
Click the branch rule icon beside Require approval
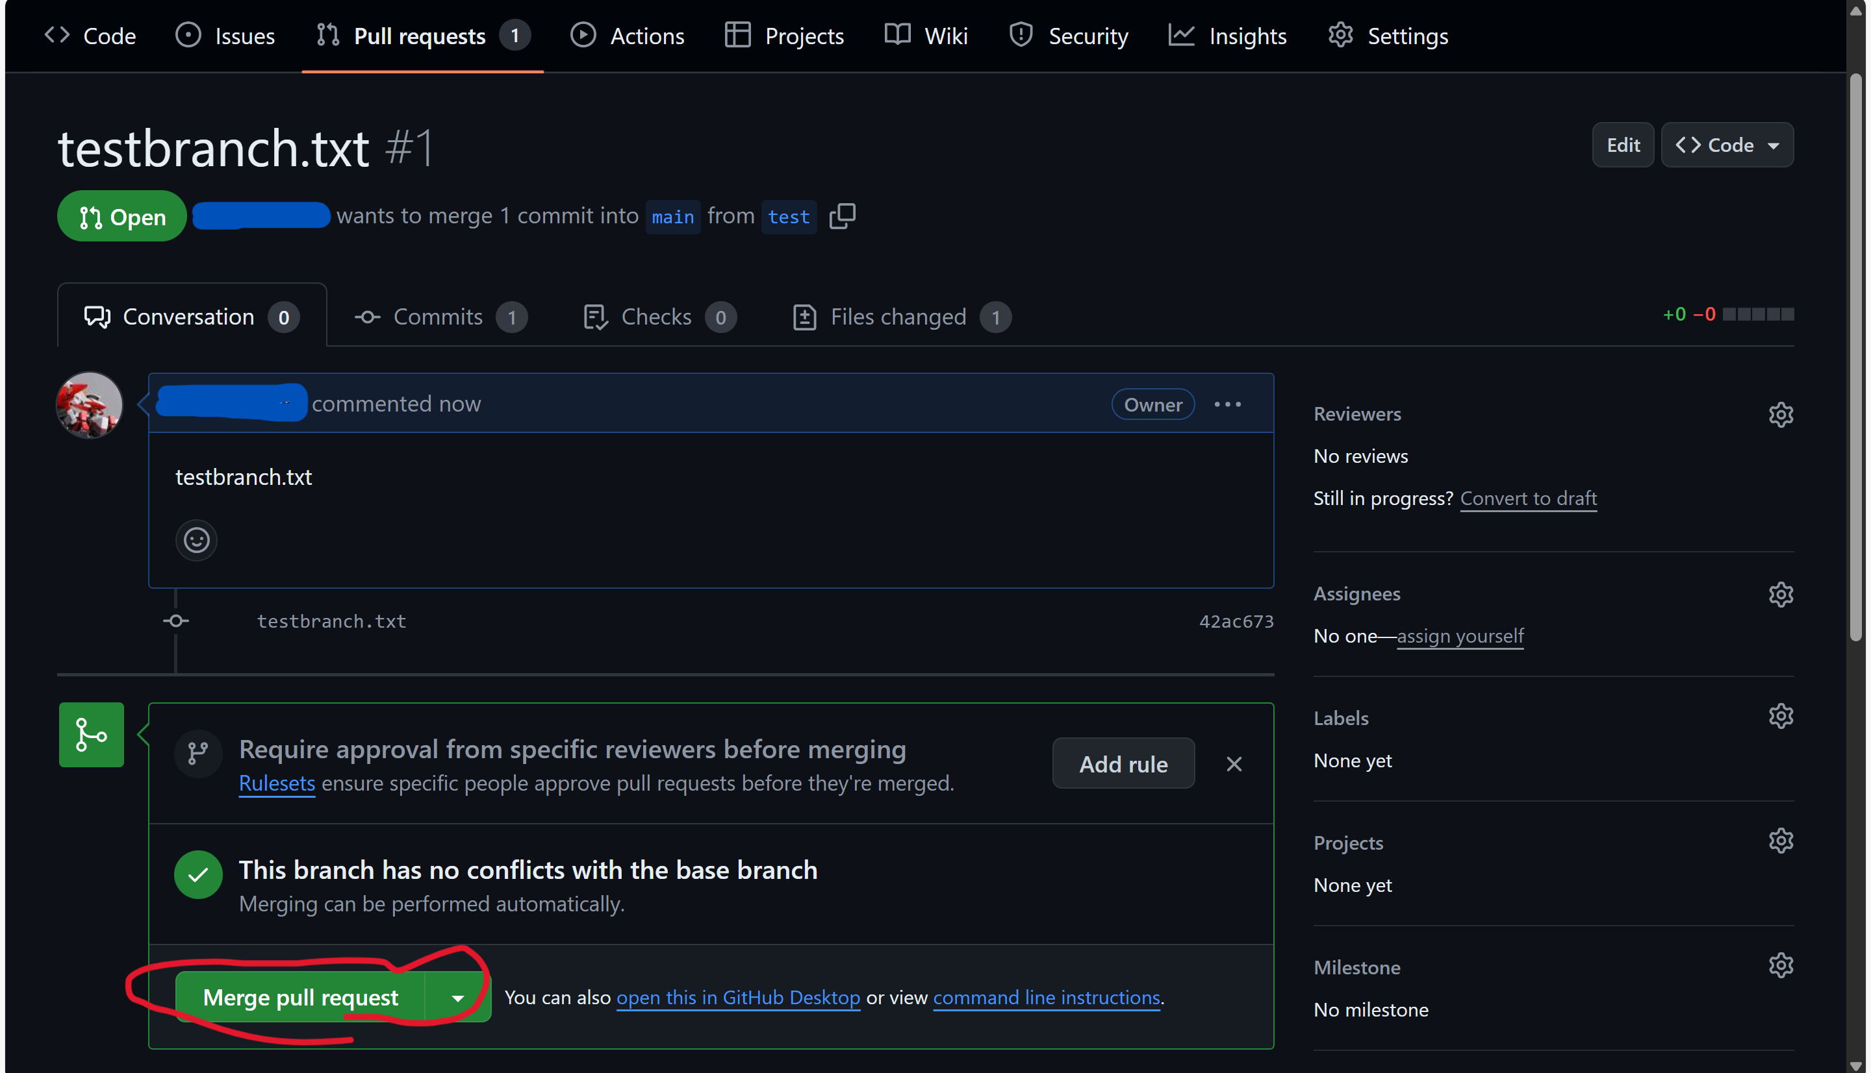[x=197, y=753]
